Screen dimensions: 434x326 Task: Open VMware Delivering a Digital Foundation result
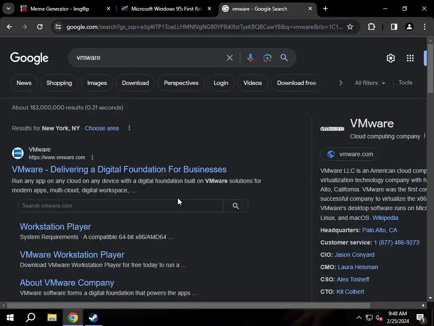pyautogui.click(x=119, y=169)
